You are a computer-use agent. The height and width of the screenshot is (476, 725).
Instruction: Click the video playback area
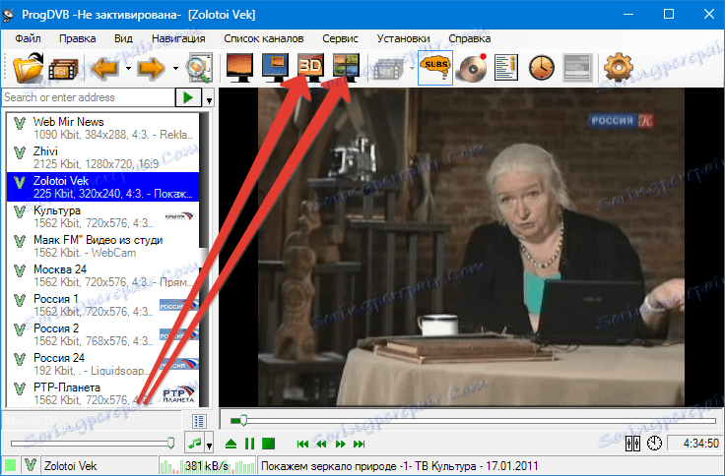(471, 247)
